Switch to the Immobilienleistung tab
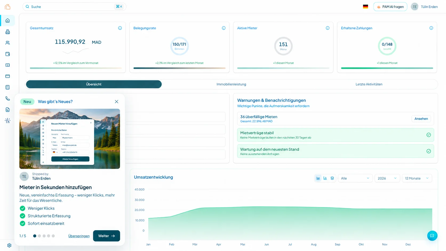 231,84
